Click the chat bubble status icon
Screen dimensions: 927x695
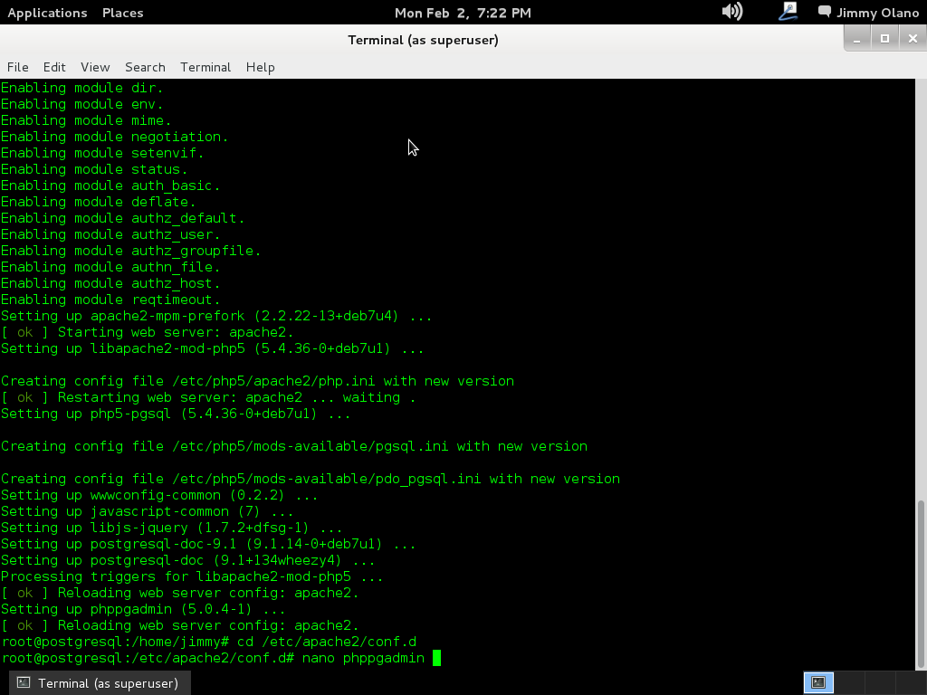pyautogui.click(x=824, y=12)
